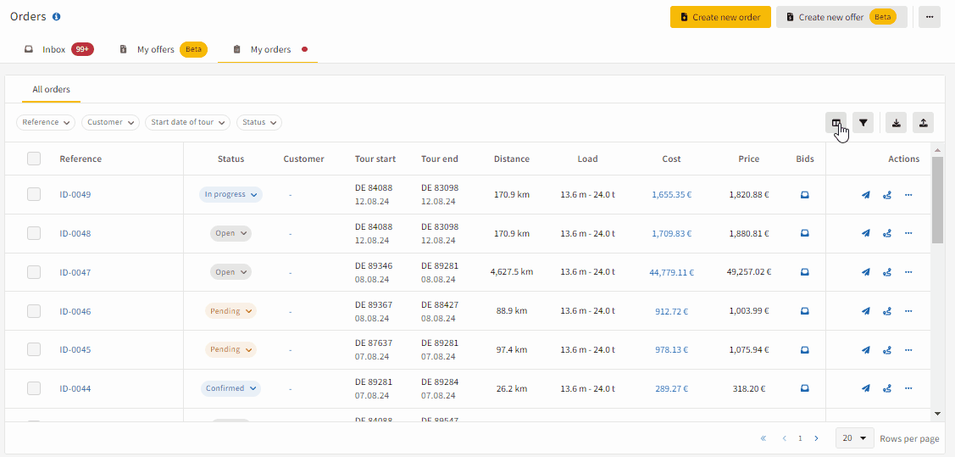Click the bids inbox icon for ID-0044

804,388
